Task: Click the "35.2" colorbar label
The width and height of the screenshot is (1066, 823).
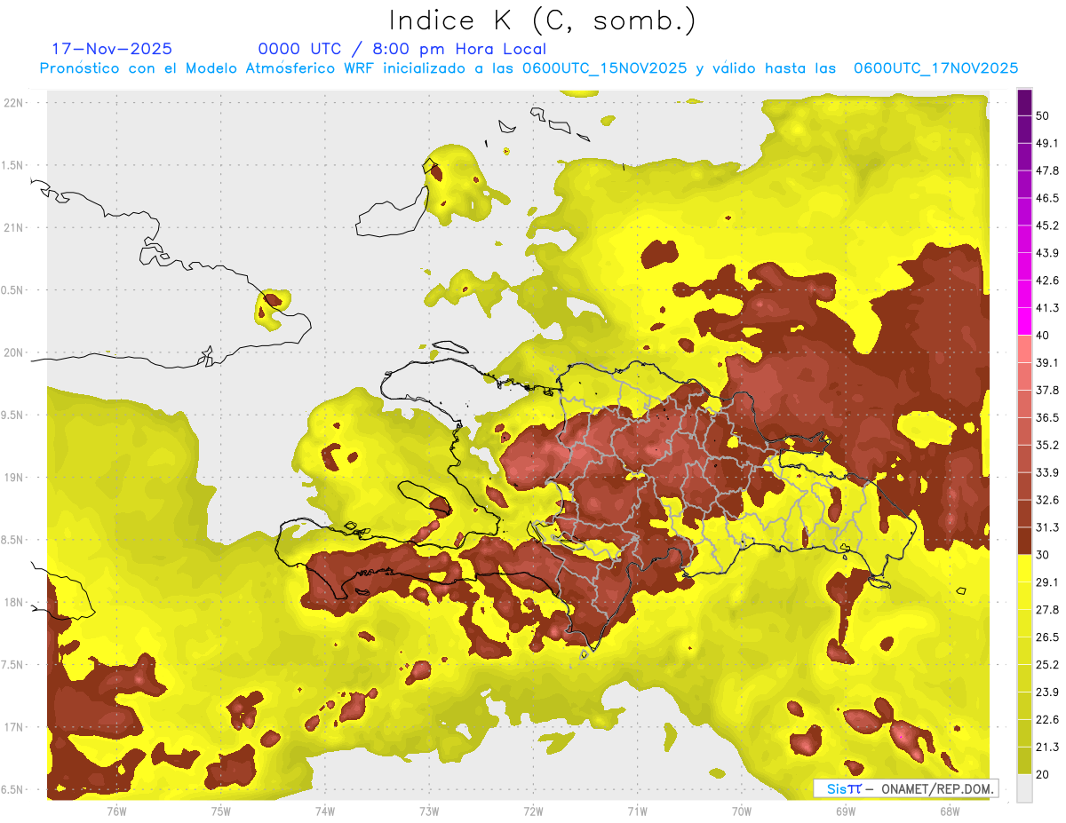Action: click(1047, 445)
